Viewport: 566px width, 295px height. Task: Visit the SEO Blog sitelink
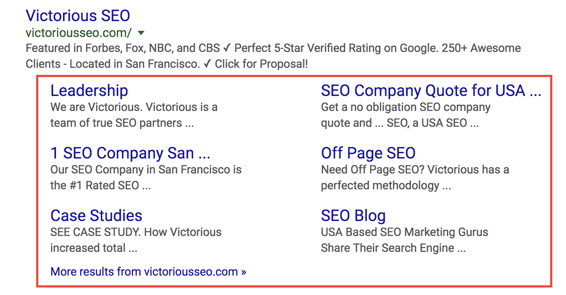[x=353, y=216]
